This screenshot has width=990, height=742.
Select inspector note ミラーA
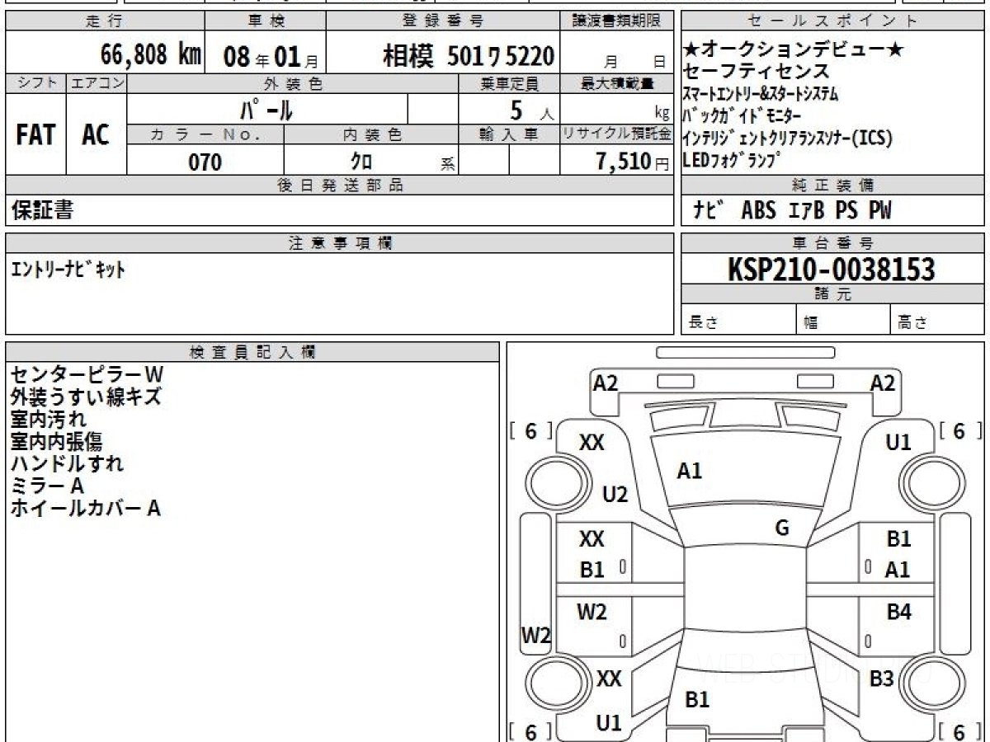47,486
